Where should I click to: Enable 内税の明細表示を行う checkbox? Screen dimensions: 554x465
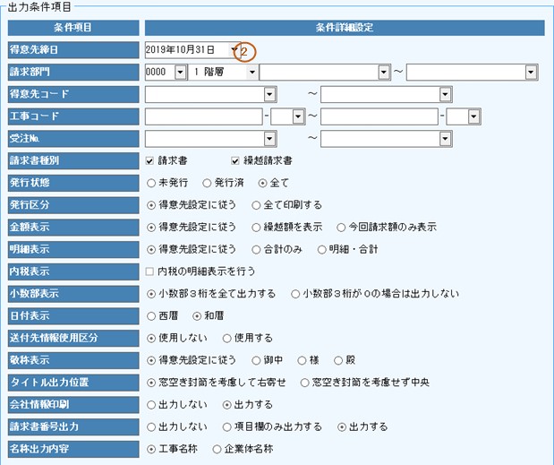150,271
